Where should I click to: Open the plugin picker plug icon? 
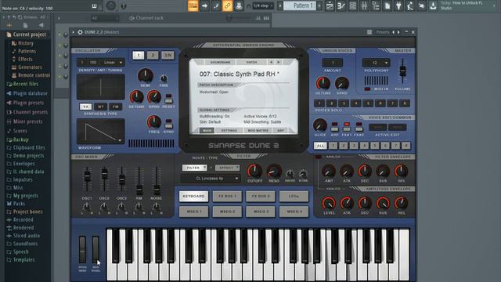point(398,5)
